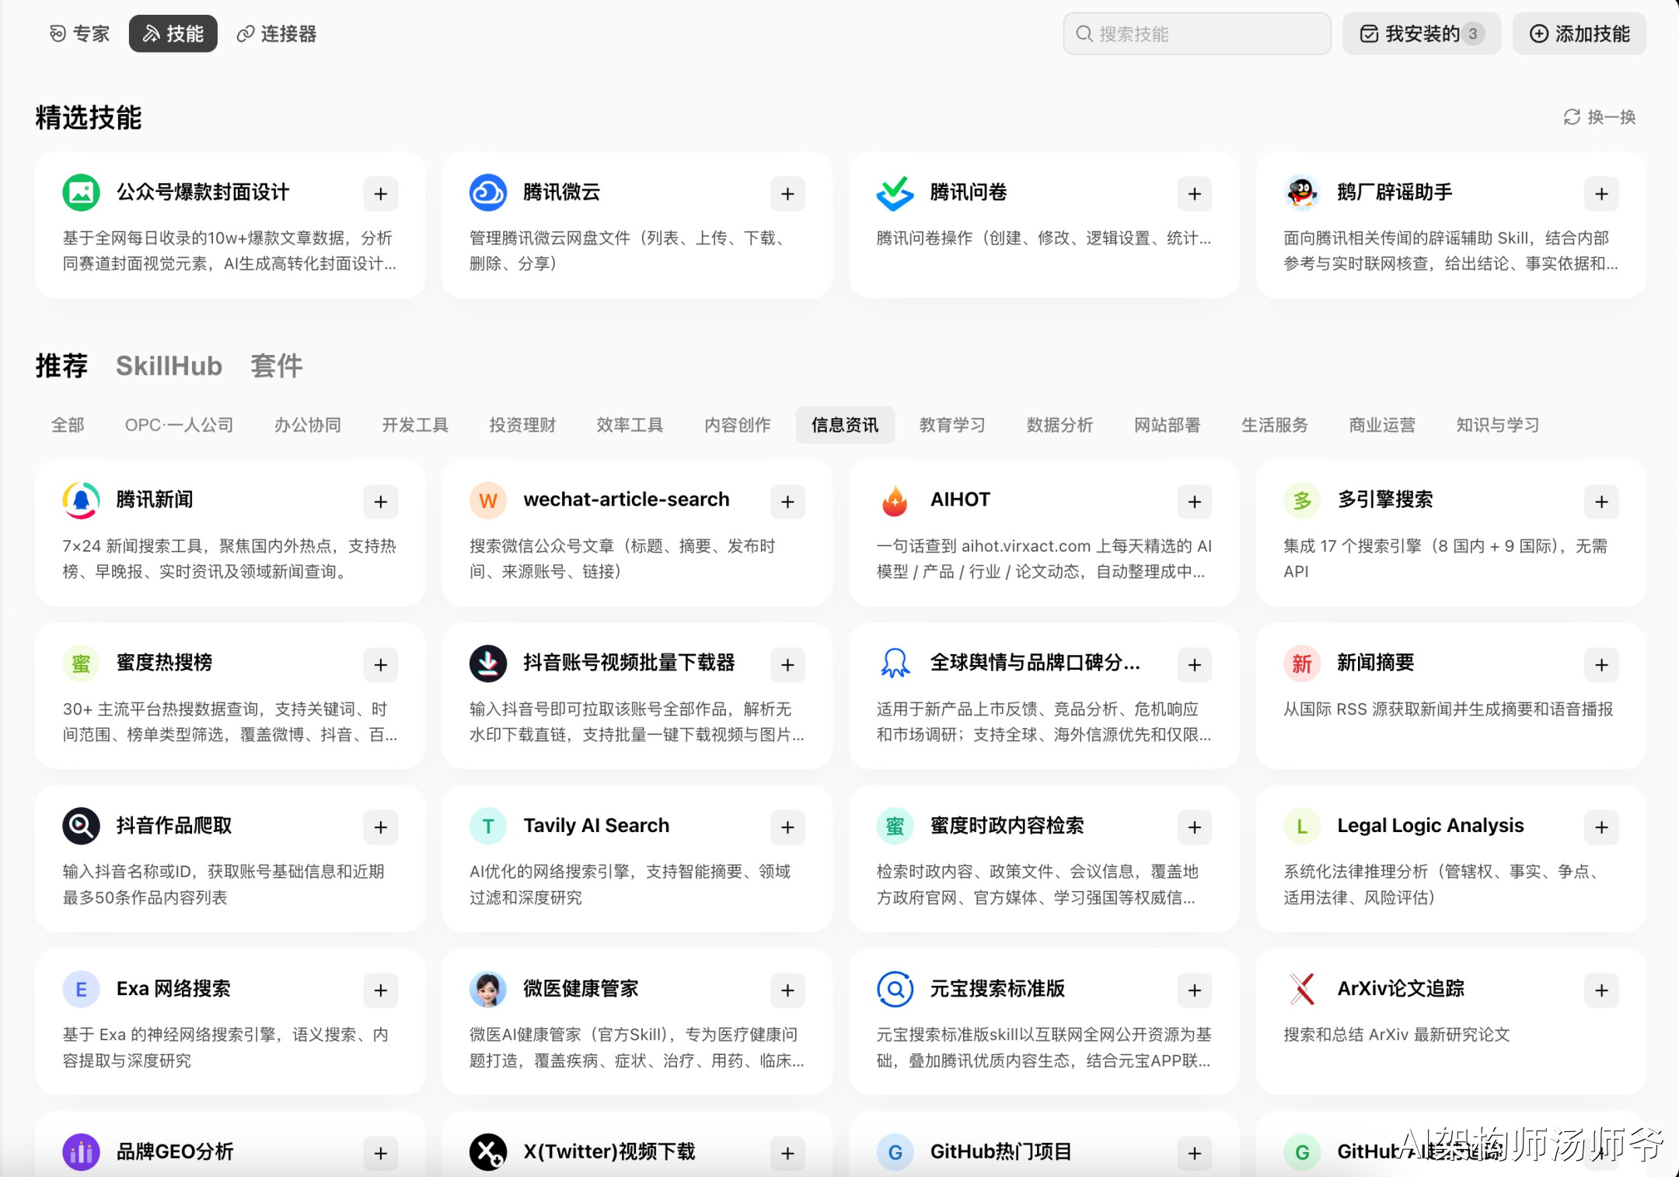The image size is (1679, 1177).
Task: Open the ArXiv论文追踪 X logo
Action: [1302, 989]
